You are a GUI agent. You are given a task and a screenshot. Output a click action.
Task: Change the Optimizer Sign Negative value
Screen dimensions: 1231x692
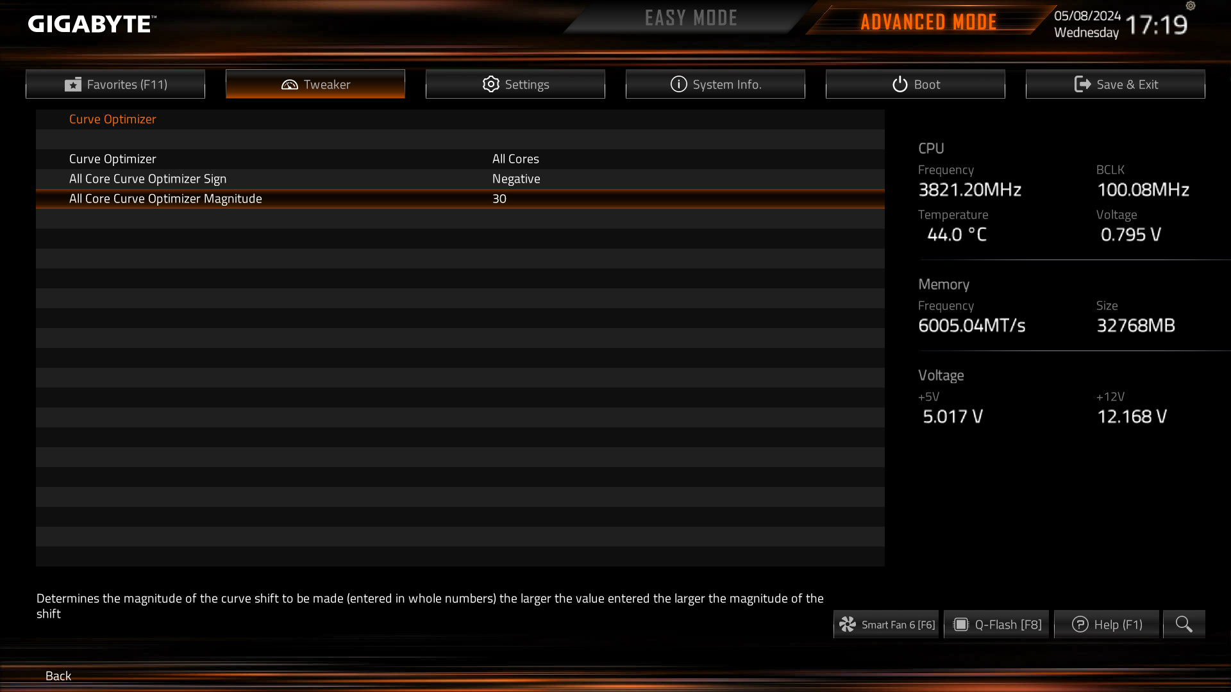[x=516, y=179]
